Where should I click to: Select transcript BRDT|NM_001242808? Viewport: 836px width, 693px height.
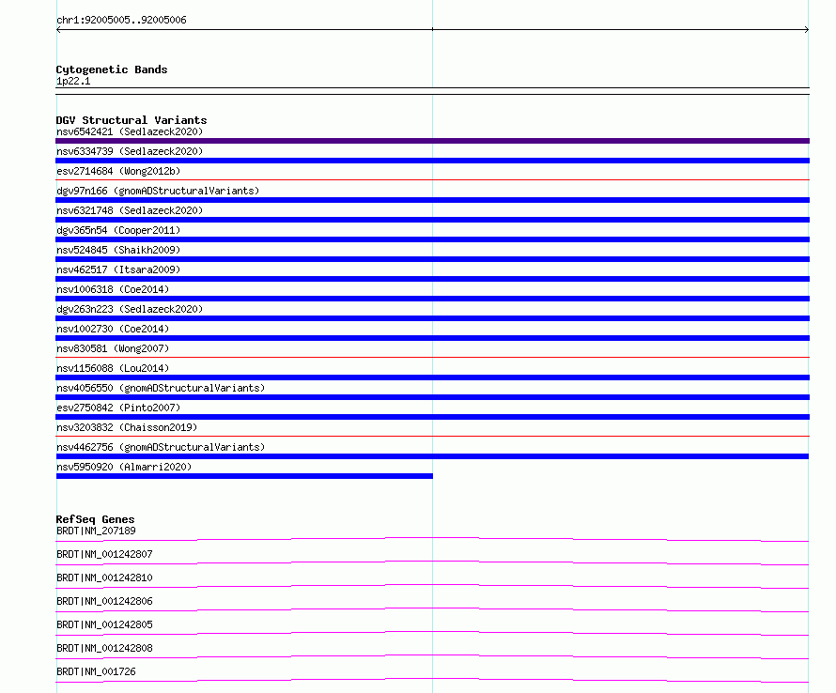(x=104, y=648)
